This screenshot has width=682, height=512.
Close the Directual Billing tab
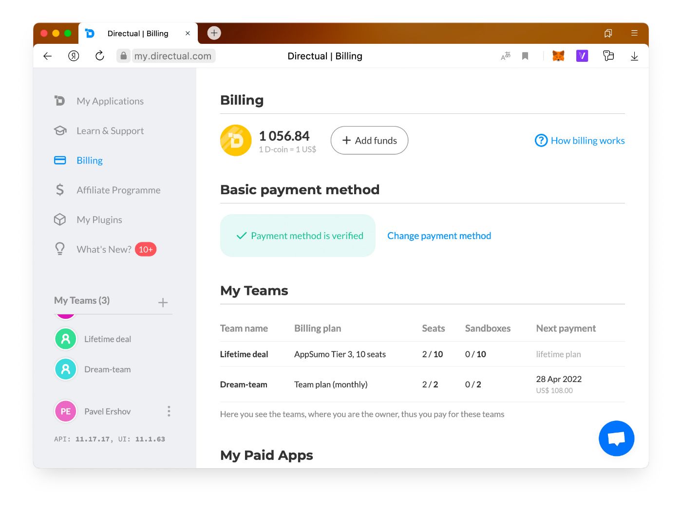pos(188,33)
